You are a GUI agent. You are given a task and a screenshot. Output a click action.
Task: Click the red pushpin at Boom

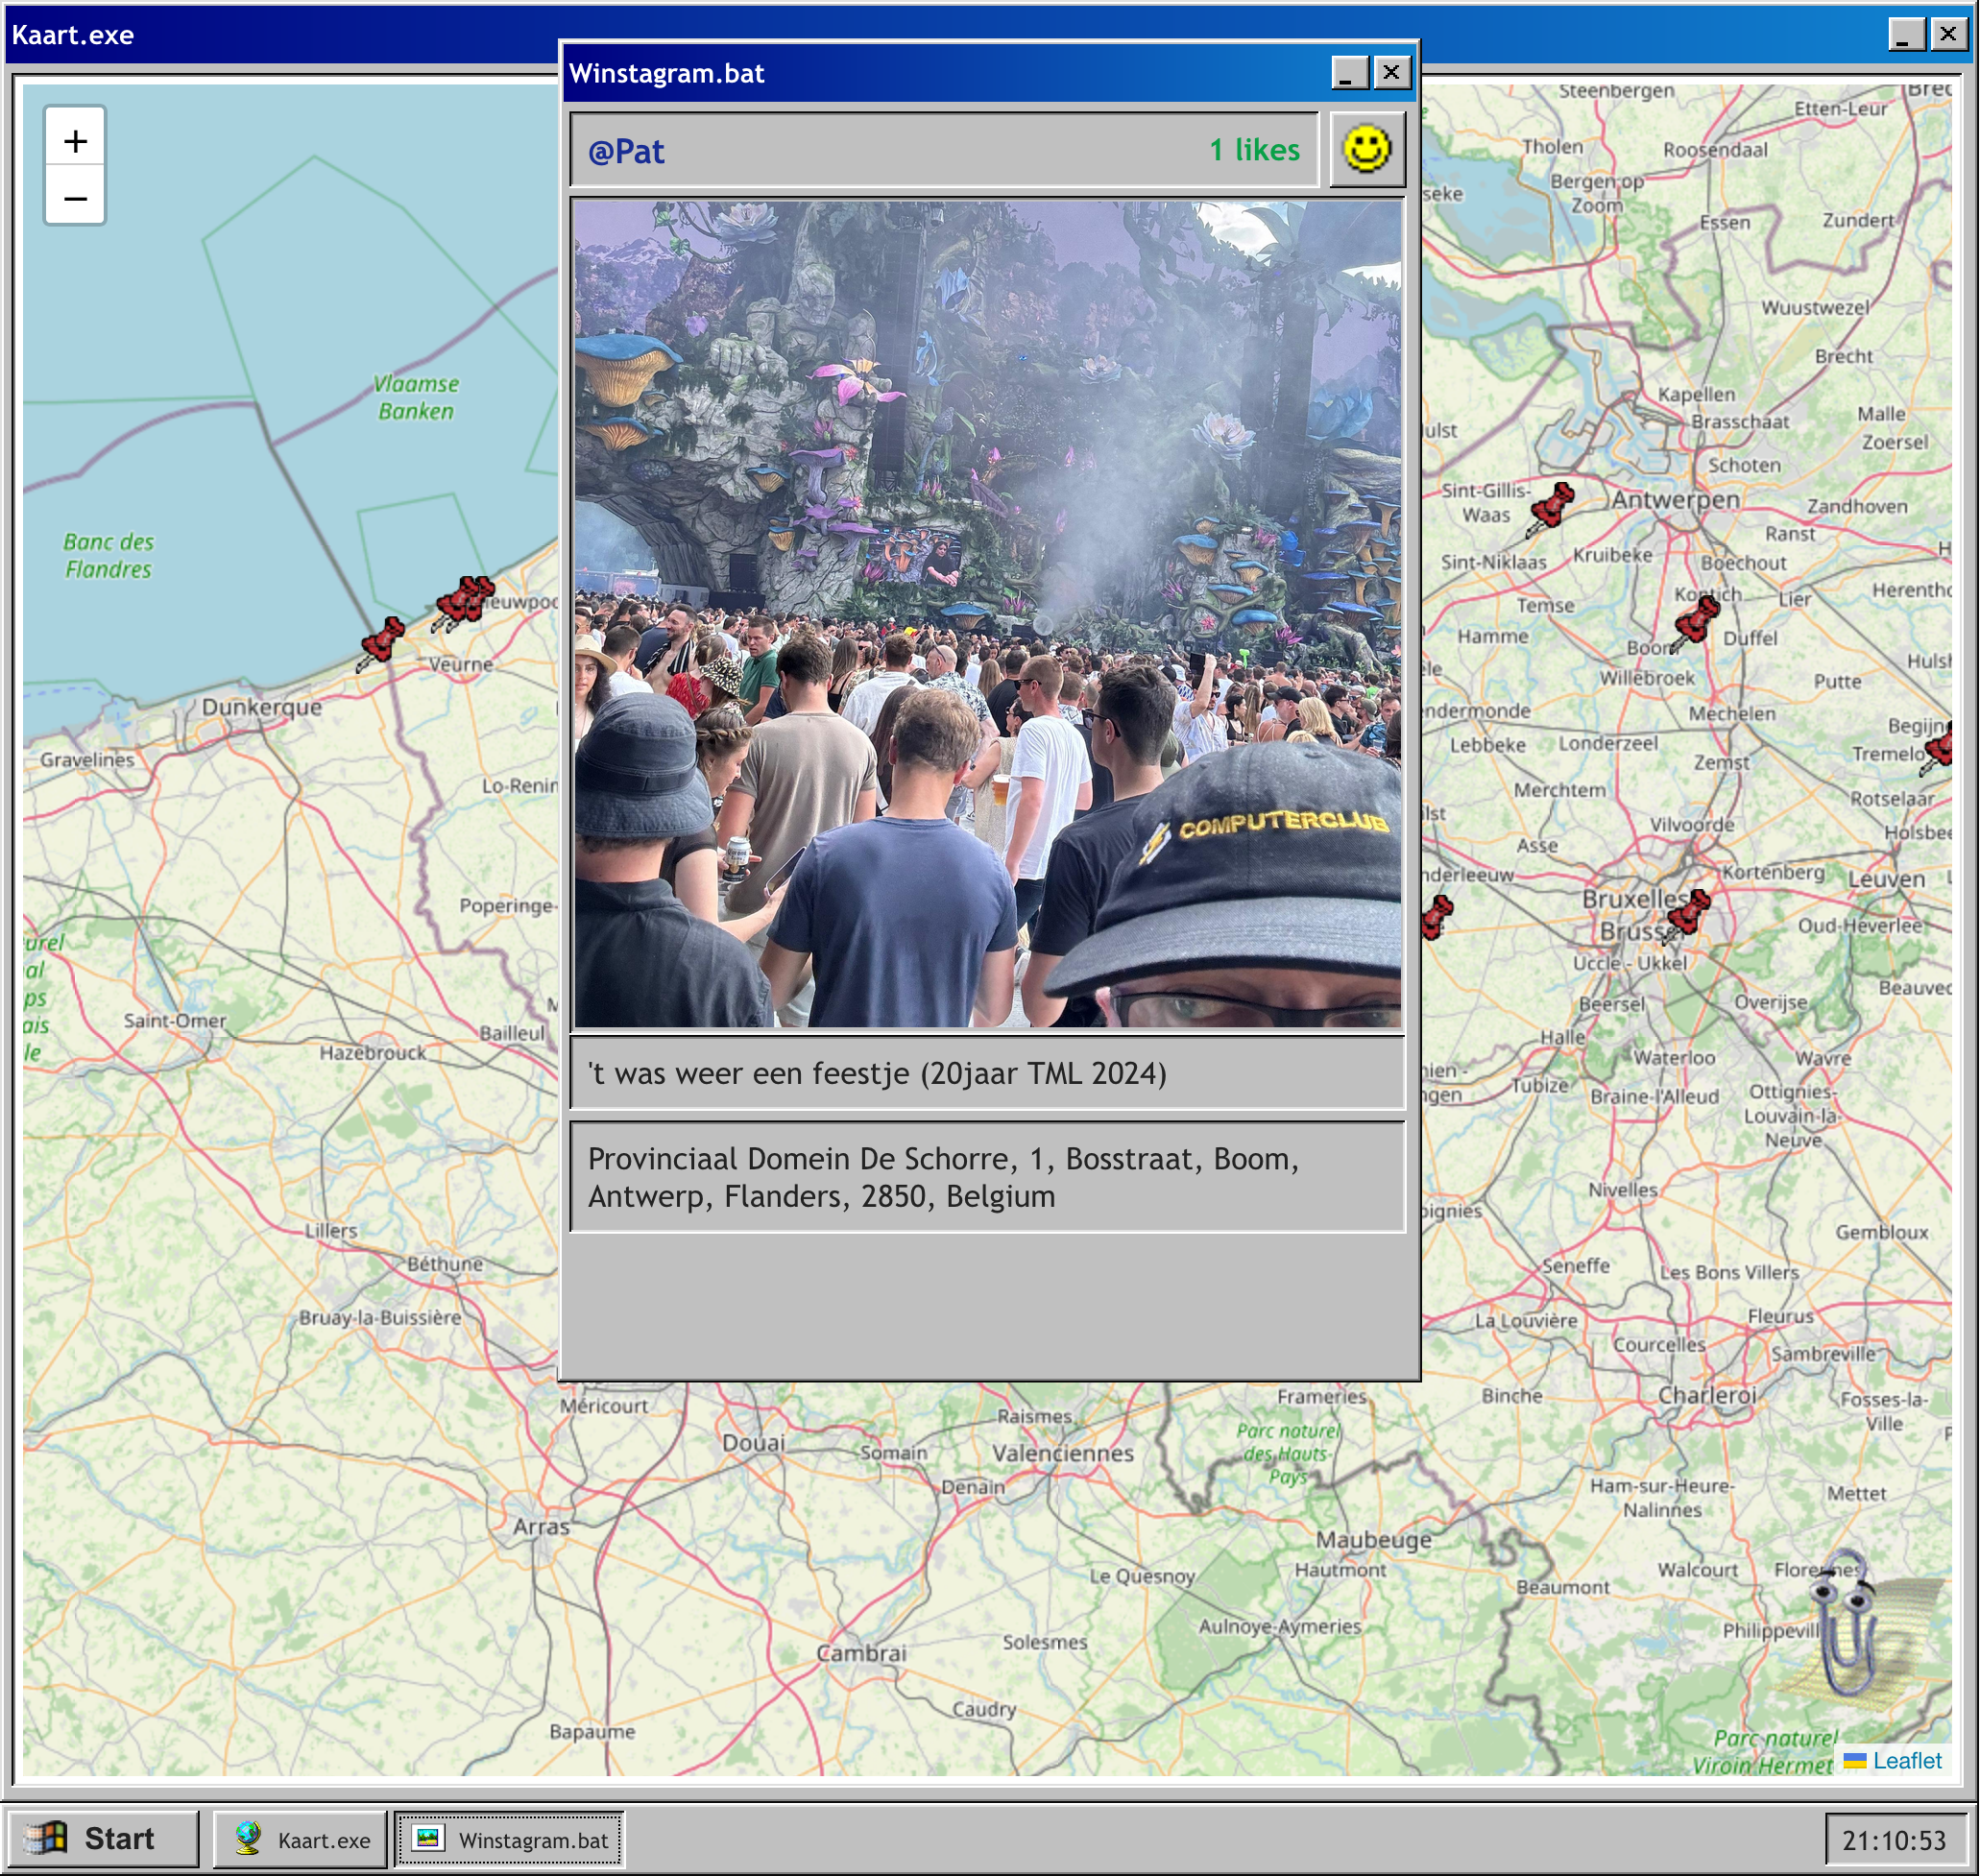(x=1696, y=619)
